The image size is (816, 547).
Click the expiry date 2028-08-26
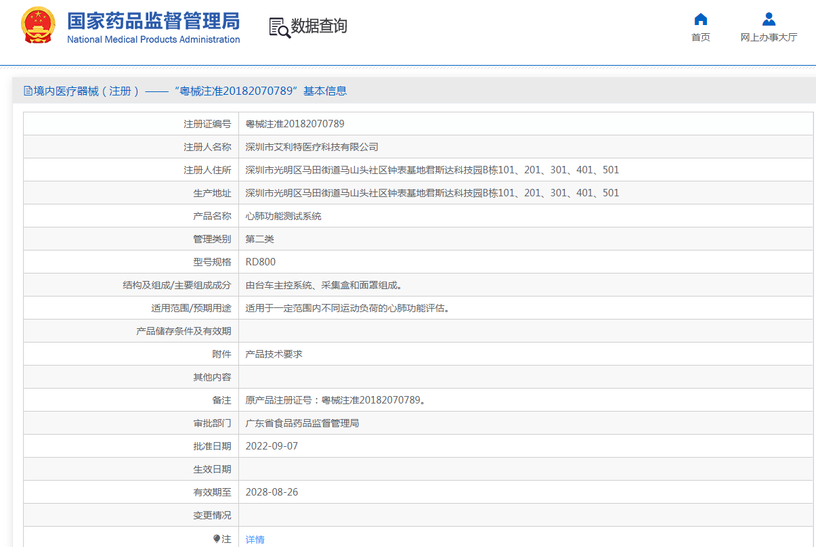coord(272,492)
